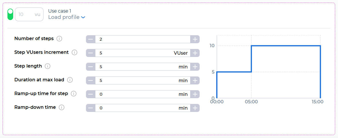Increase Step VUsers increment with plus
This screenshot has width=338, height=138.
click(195, 53)
